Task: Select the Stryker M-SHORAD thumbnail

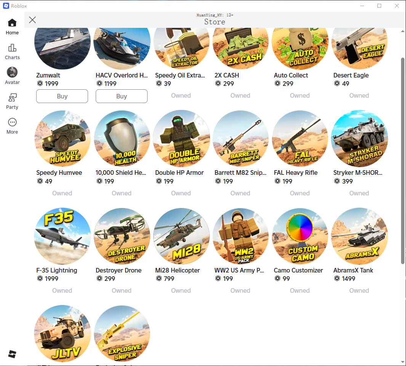Action: 359,139
